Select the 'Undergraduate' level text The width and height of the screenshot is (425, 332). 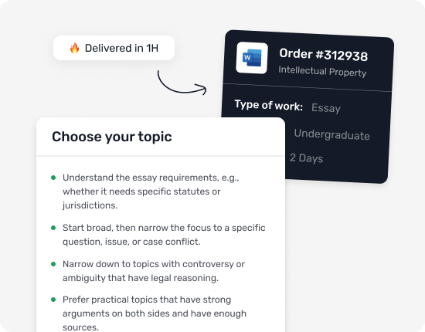coord(331,134)
